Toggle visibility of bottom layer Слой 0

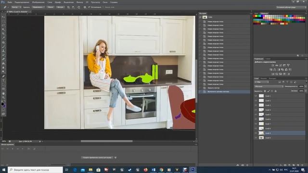(x=256, y=138)
